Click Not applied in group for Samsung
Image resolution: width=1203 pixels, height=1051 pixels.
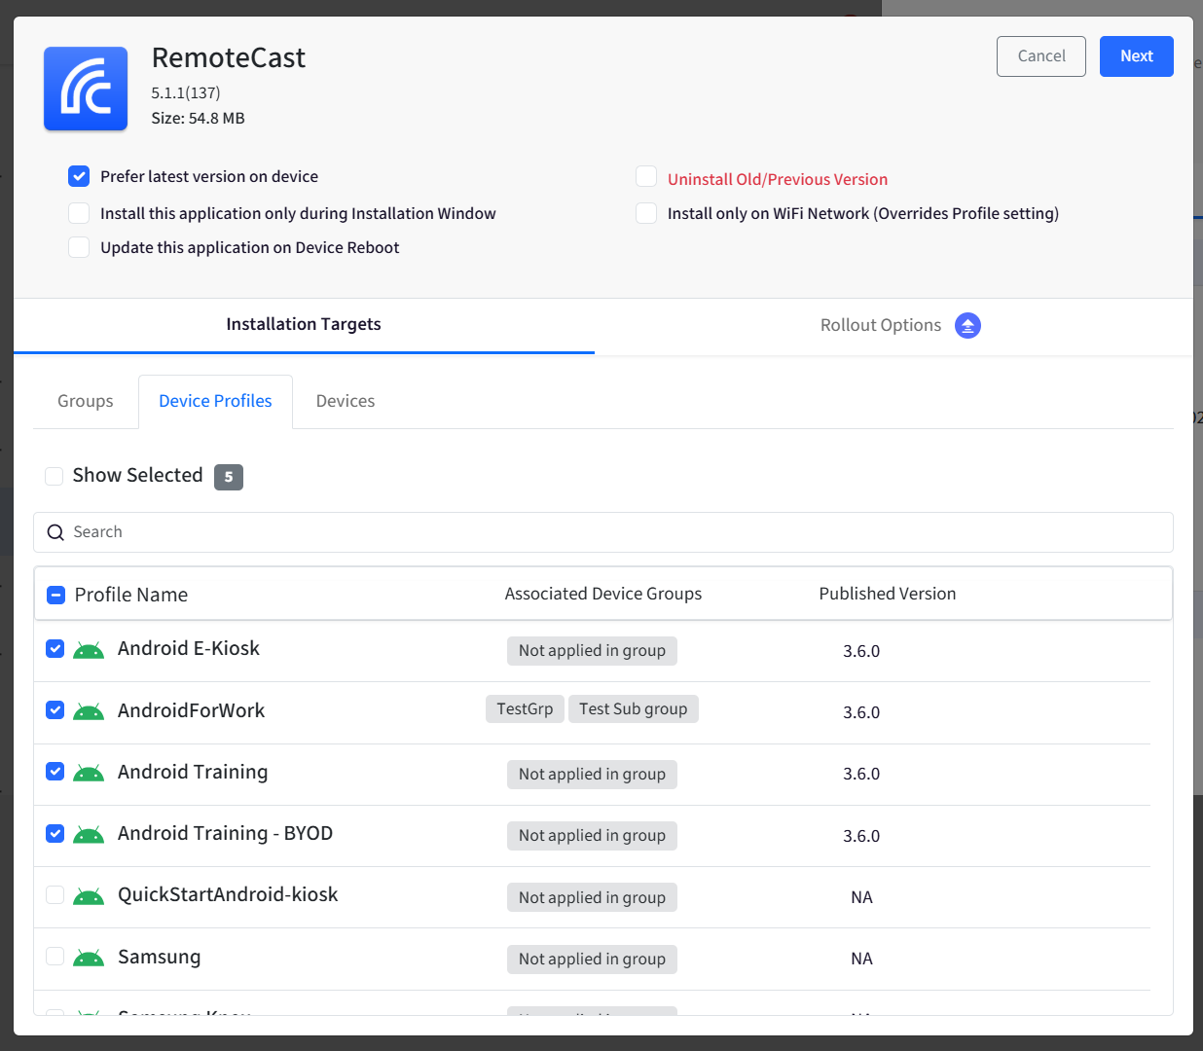click(592, 960)
